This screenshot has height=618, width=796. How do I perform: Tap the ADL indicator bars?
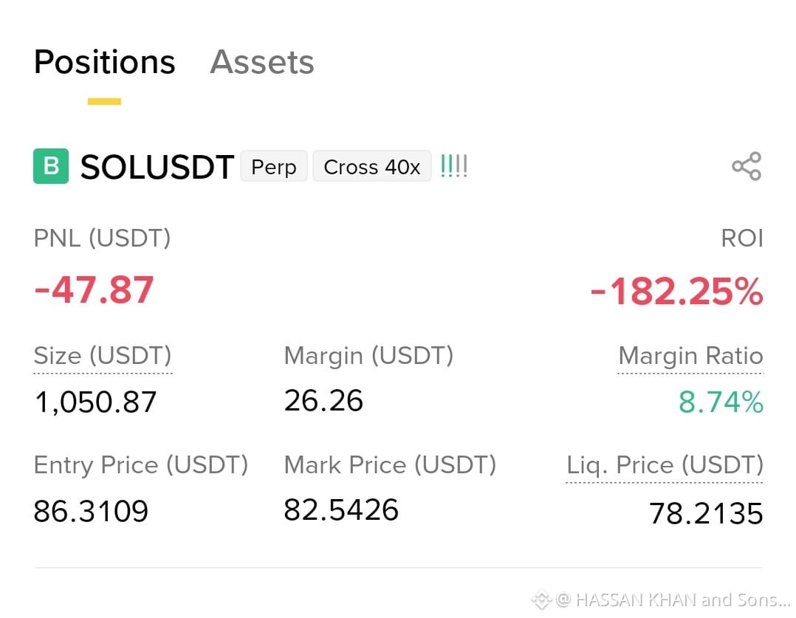[454, 166]
